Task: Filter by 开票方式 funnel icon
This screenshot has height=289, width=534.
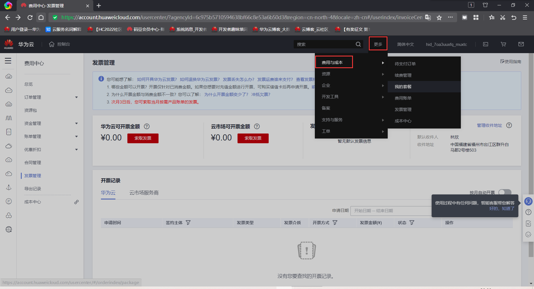Action: pyautogui.click(x=335, y=223)
